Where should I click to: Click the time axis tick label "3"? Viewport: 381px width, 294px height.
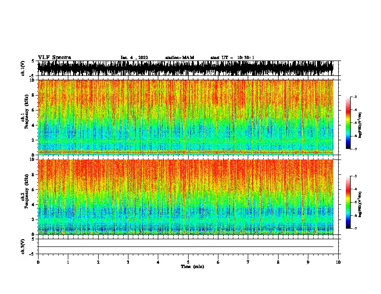click(x=128, y=262)
